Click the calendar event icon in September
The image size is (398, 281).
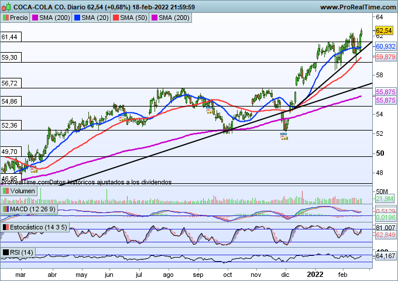click(x=210, y=110)
